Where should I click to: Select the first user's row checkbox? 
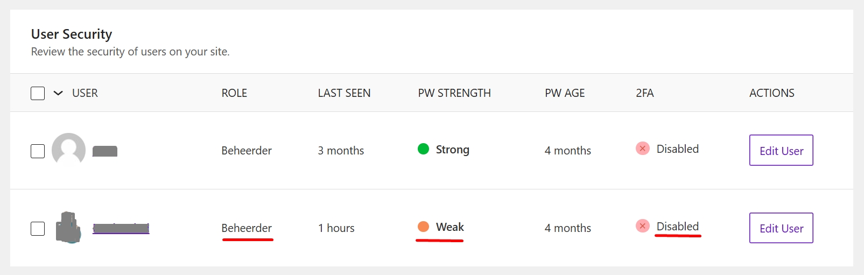click(x=38, y=151)
